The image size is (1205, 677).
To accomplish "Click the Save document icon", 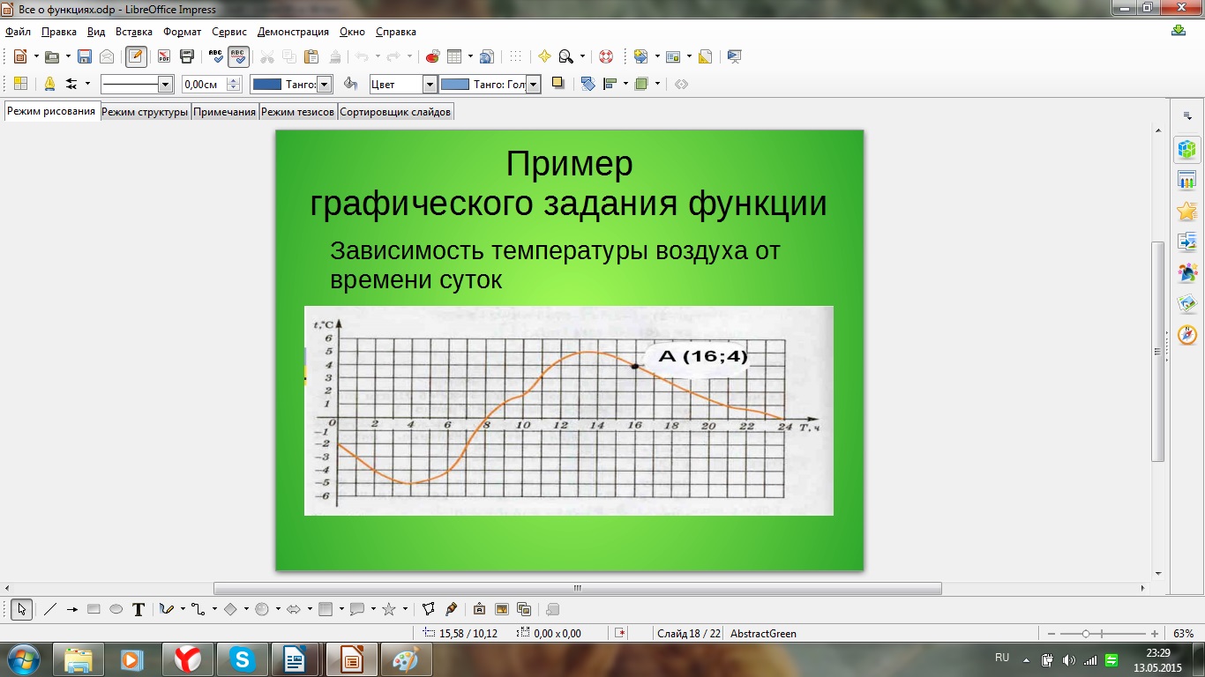I will coord(85,56).
